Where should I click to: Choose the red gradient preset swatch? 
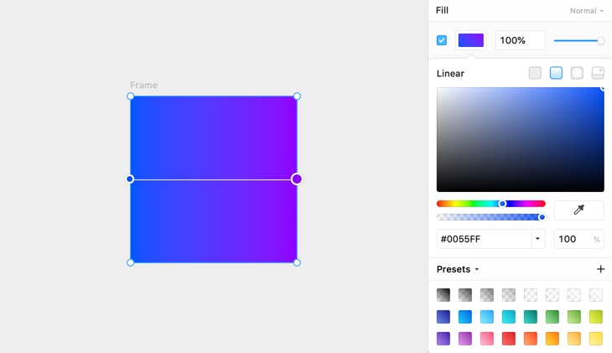[509, 339]
